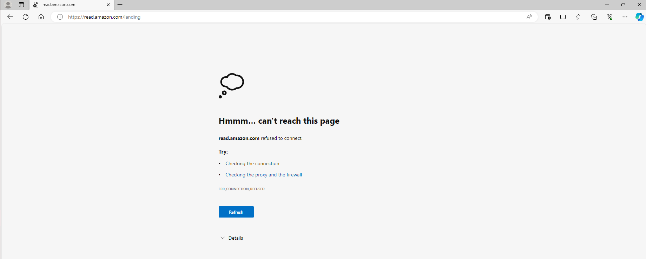This screenshot has height=259, width=646.
Task: Click 'Checking the connection' list item
Action: (x=252, y=163)
